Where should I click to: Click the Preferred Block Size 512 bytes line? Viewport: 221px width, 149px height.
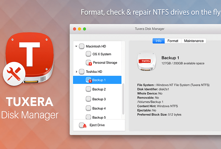point(159,115)
